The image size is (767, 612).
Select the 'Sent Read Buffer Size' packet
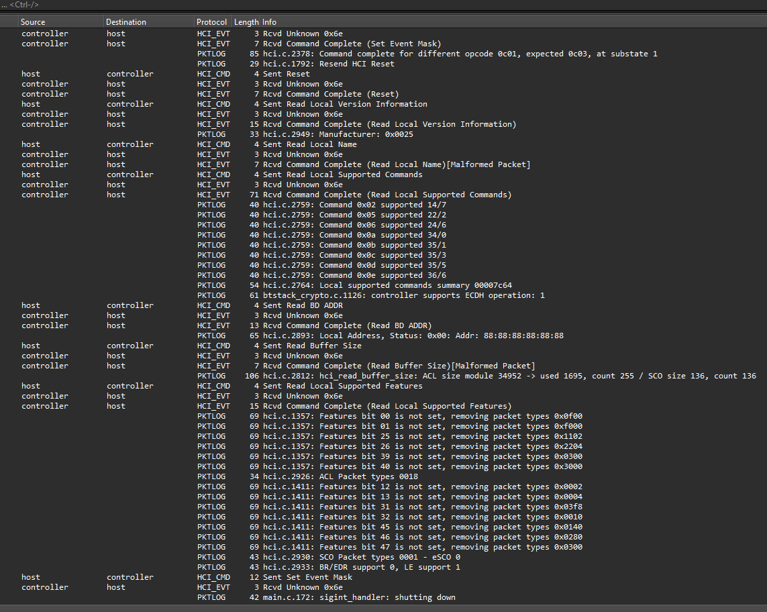[x=312, y=346]
